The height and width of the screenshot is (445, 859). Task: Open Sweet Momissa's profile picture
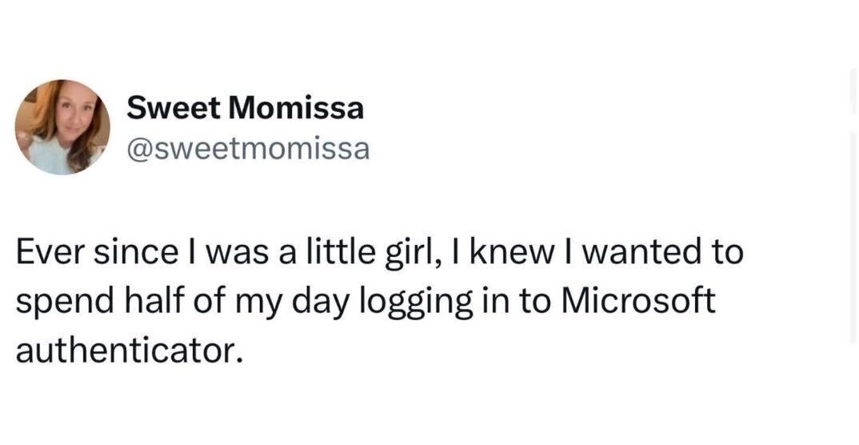click(x=62, y=127)
